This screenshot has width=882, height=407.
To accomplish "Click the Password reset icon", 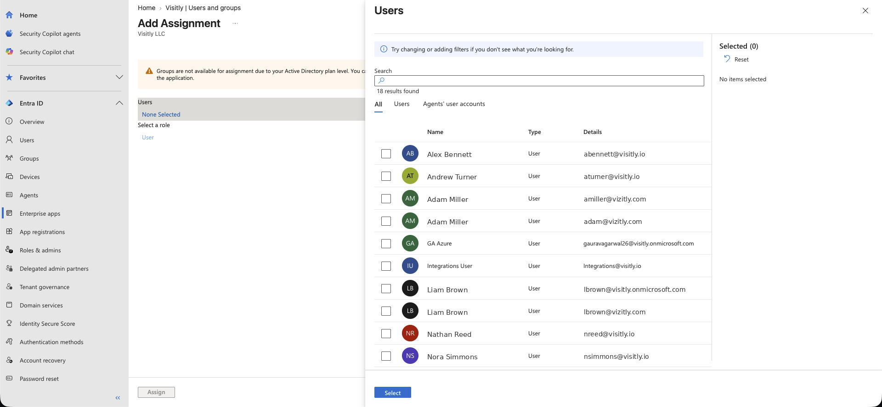I will click(x=9, y=379).
